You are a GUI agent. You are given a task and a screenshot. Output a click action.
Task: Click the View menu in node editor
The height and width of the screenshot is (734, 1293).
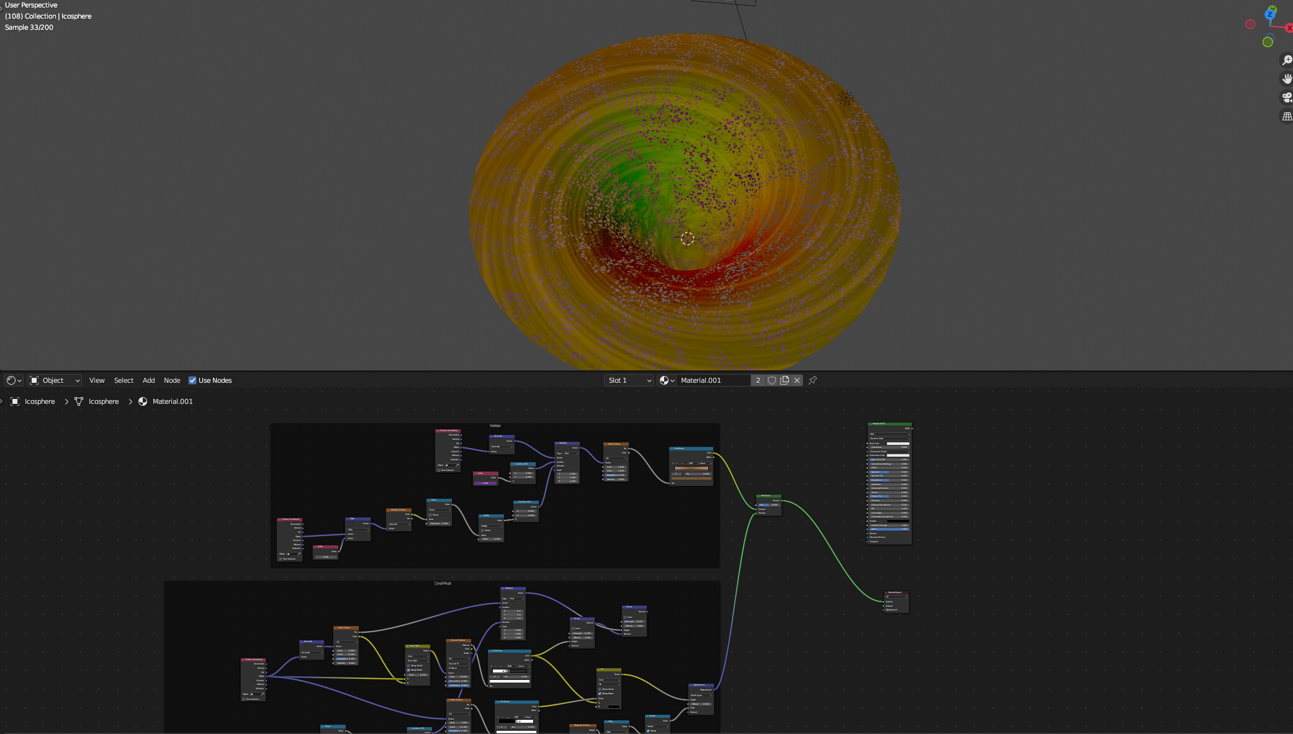(96, 380)
